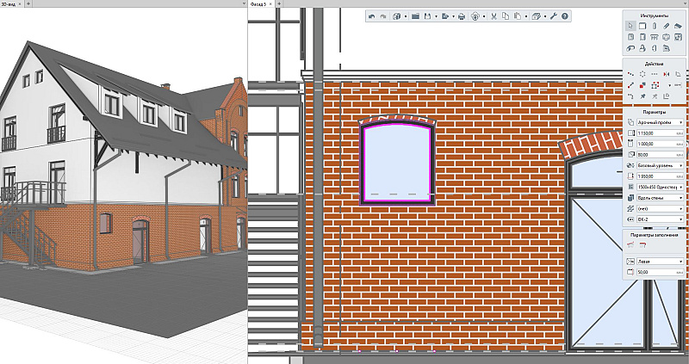Click the Print icon in the toolbar
Screen dimensions: 689x364
click(x=462, y=16)
